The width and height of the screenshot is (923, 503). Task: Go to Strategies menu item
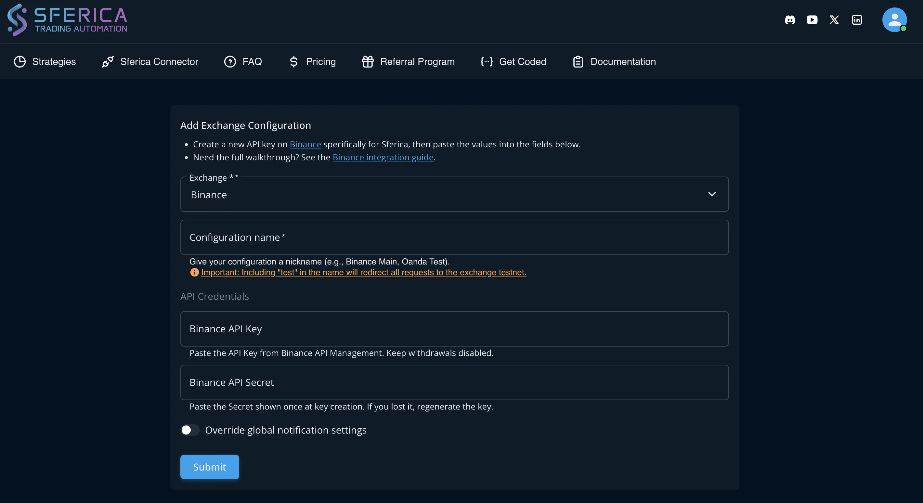[x=45, y=62]
